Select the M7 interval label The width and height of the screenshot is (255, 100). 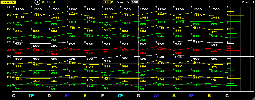click(x=9, y=15)
